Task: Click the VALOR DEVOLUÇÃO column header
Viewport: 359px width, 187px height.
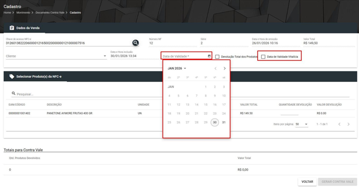Action: pos(329,105)
